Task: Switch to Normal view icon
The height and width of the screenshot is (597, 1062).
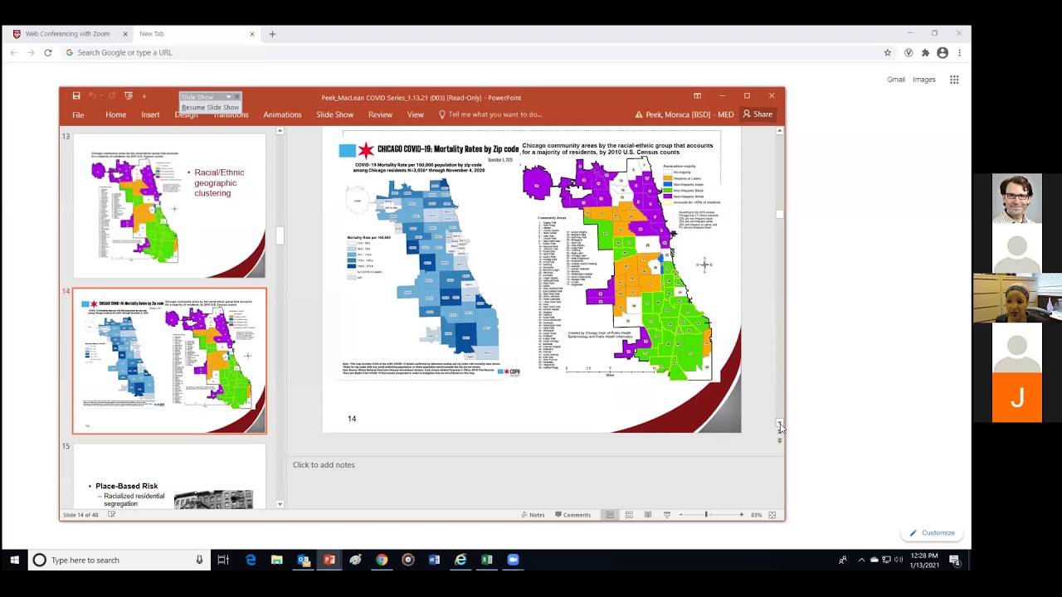Action: 610,515
